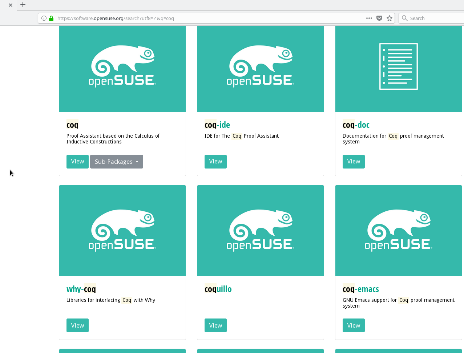
Task: Click the magnifier icon in search box
Action: (405, 18)
